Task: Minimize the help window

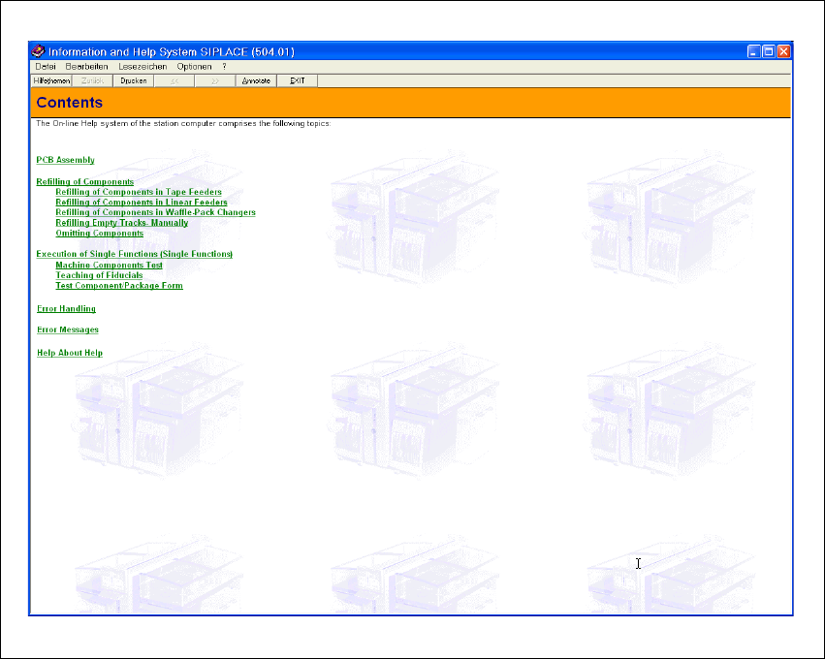Action: tap(754, 51)
